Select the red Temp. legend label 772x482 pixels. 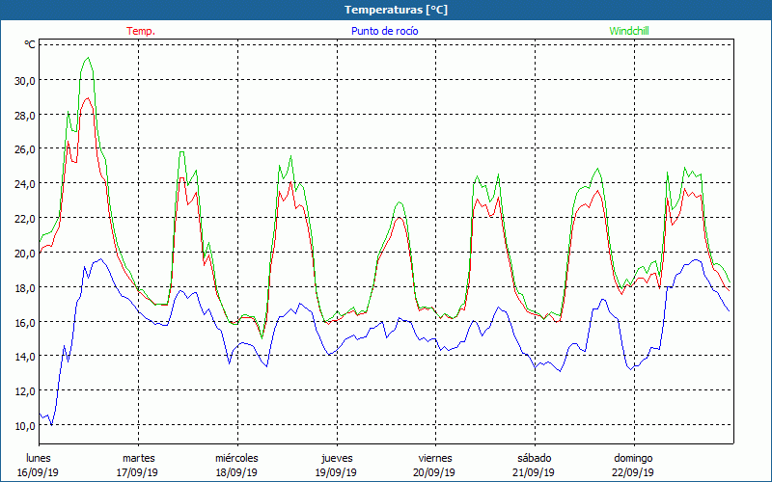tap(141, 31)
